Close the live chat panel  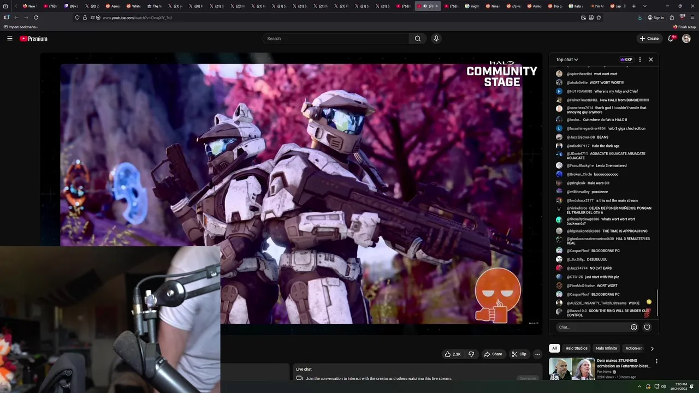tap(651, 59)
